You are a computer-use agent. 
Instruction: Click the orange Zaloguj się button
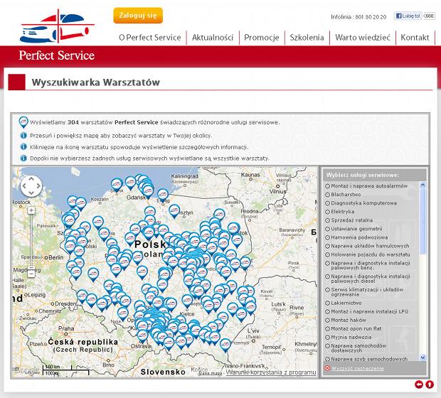pos(138,16)
